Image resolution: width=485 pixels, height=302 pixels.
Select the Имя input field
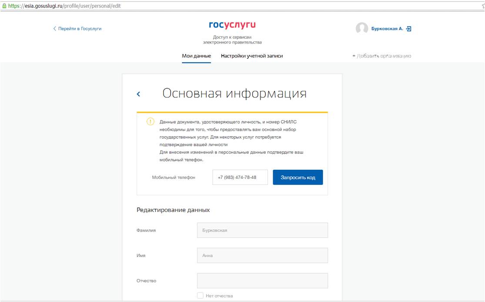point(263,255)
